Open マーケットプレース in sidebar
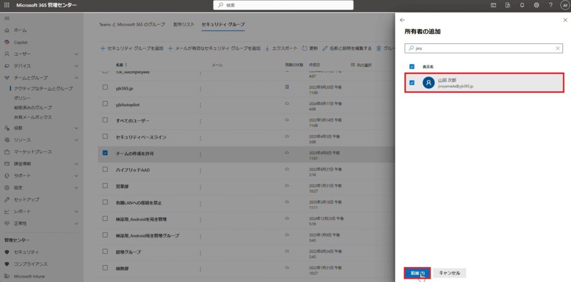The width and height of the screenshot is (571, 282). click(33, 152)
